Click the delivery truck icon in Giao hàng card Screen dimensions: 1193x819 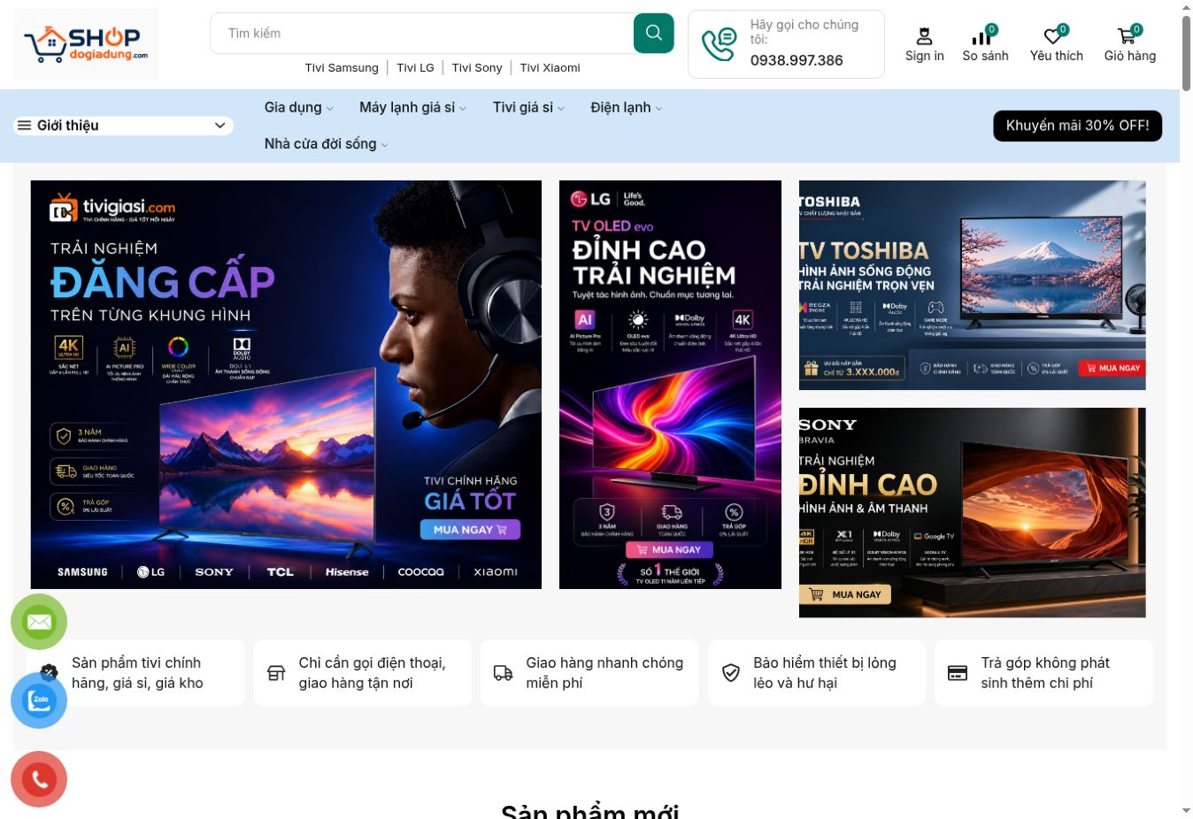click(503, 673)
